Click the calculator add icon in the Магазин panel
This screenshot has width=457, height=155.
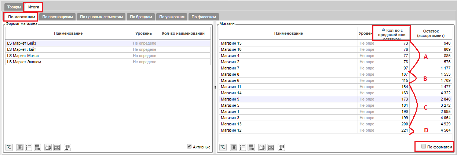[252, 147]
